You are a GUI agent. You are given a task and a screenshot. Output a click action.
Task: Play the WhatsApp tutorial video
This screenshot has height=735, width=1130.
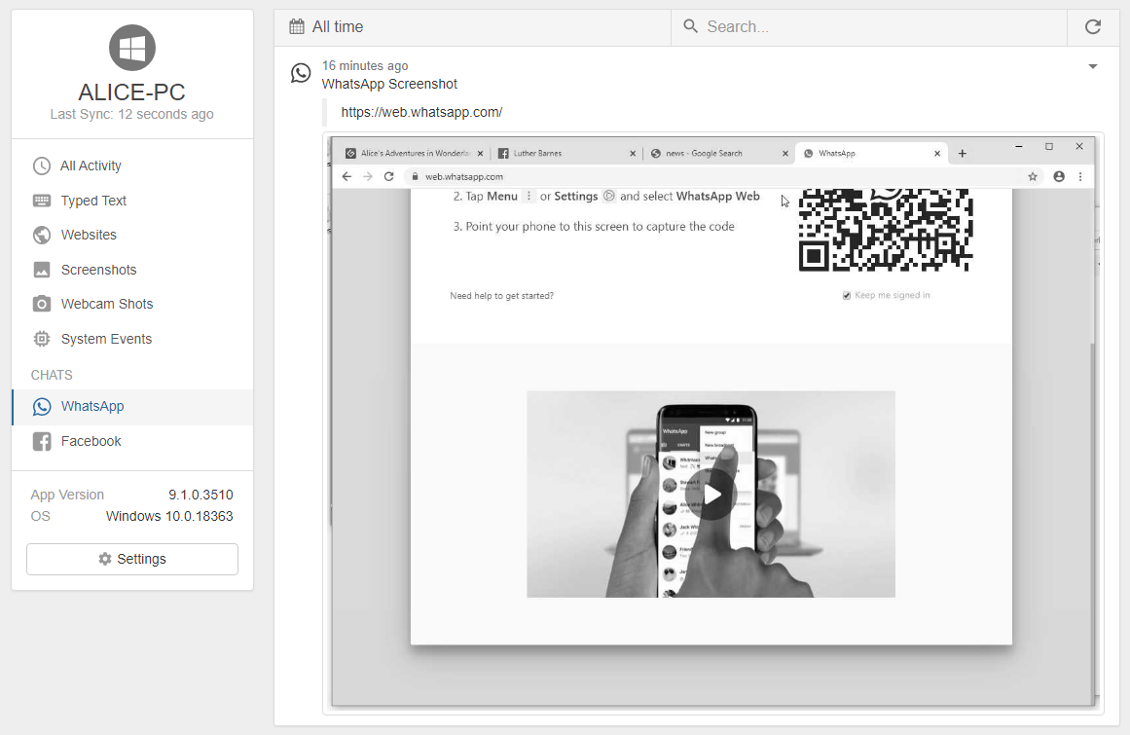pos(712,495)
